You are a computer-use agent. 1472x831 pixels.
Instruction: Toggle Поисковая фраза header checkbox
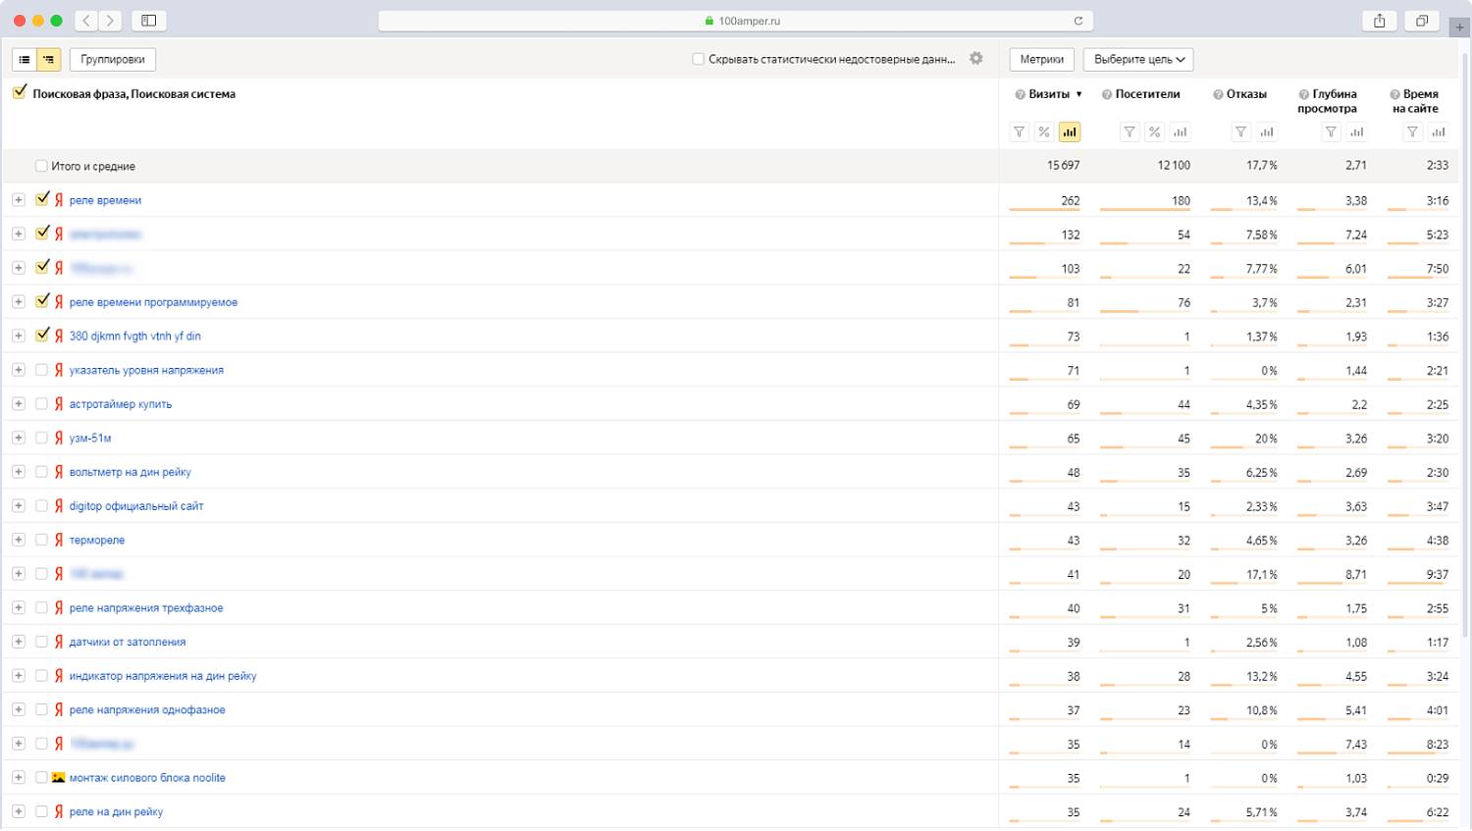coord(20,93)
